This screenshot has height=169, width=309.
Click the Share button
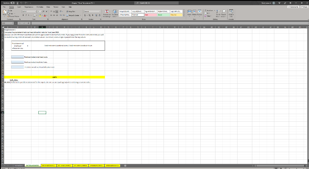pos(304,7)
